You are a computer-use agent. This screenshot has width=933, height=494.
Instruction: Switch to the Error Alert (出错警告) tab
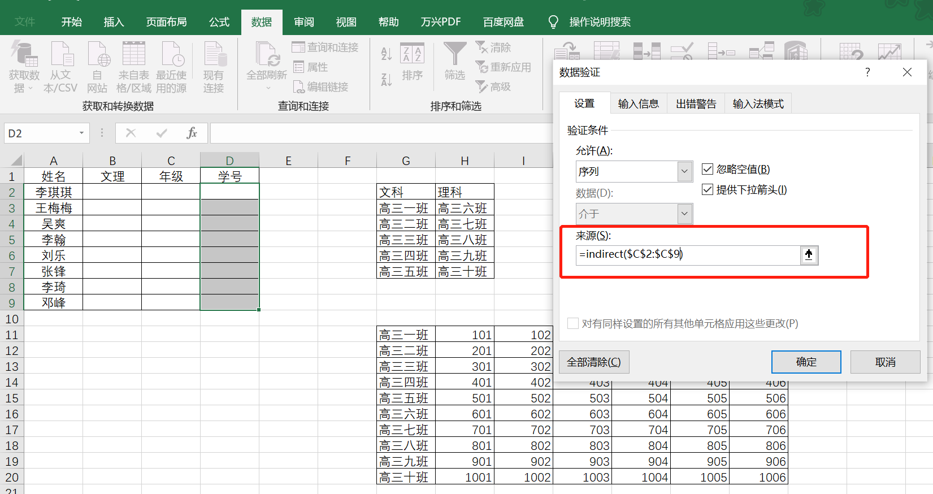696,104
